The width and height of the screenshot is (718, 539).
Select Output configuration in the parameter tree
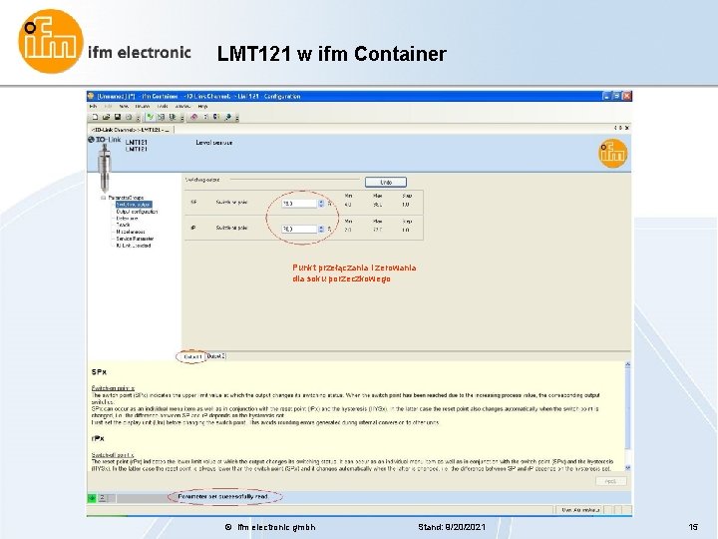click(137, 212)
